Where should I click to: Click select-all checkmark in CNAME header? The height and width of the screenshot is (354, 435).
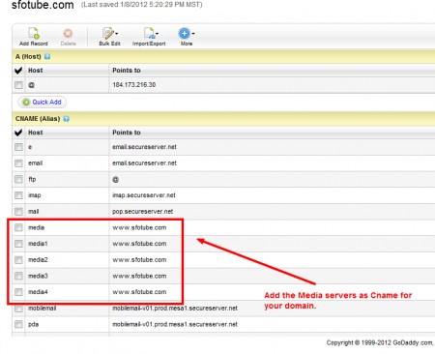(x=18, y=133)
